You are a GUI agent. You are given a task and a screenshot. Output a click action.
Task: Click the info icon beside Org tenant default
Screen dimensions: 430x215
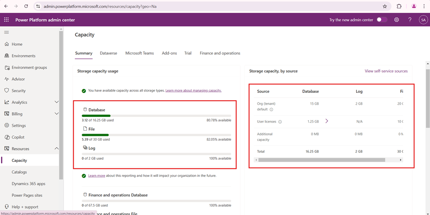(271, 109)
